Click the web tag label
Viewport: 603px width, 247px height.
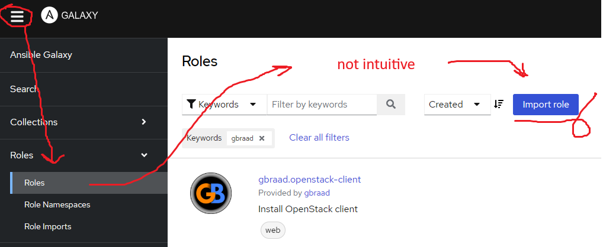click(273, 230)
